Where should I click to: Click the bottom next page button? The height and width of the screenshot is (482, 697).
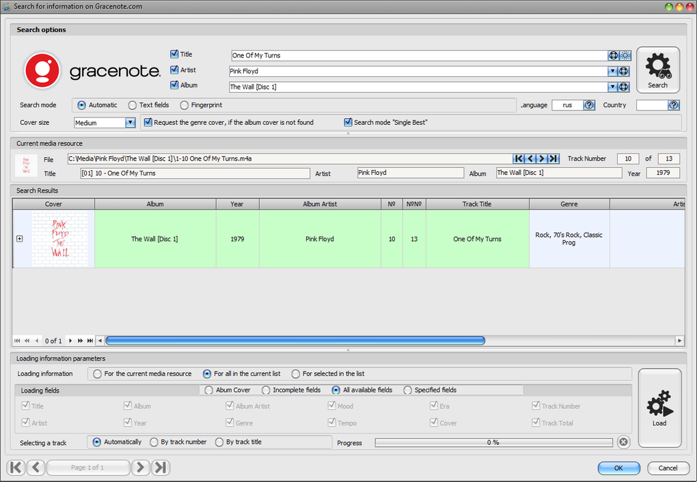coord(141,468)
